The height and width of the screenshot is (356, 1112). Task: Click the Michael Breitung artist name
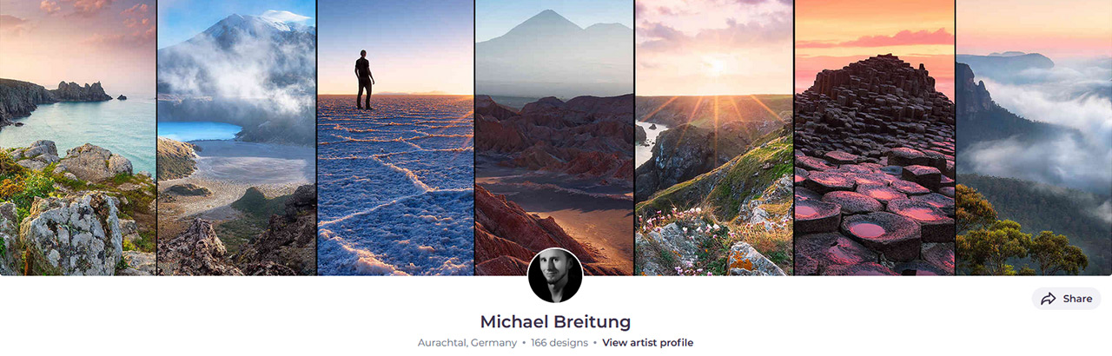555,321
